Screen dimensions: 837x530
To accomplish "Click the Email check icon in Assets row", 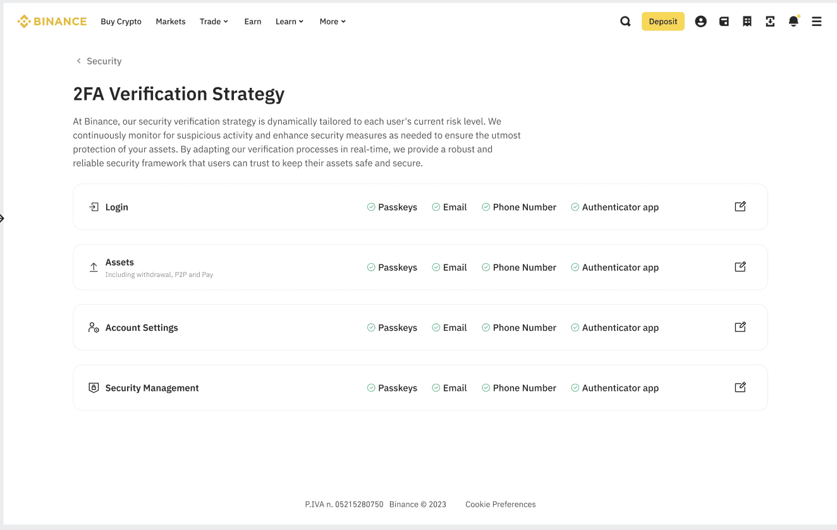I will pyautogui.click(x=436, y=268).
